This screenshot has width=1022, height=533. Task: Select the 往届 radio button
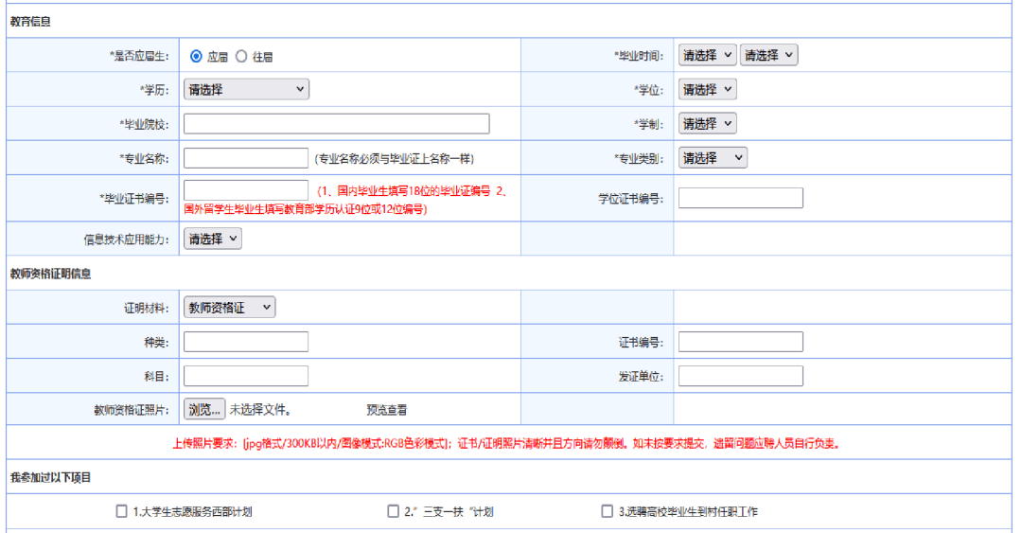click(242, 57)
